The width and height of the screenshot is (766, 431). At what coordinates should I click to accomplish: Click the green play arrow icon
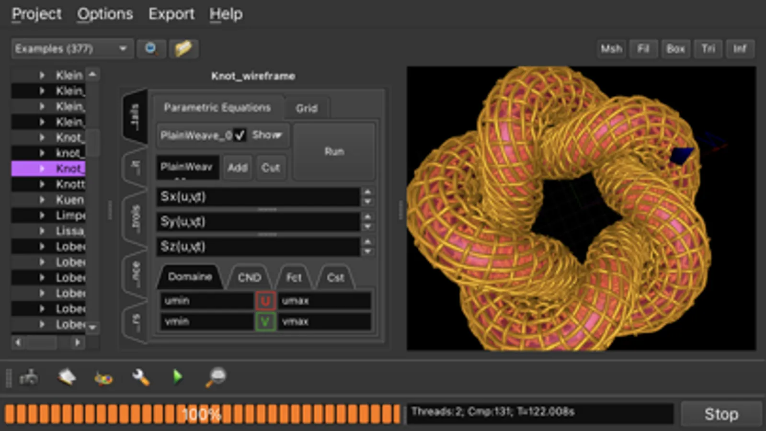click(x=178, y=377)
